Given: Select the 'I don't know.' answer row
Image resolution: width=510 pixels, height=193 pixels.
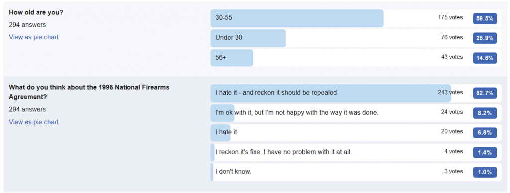Looking at the screenshot, I should (x=356, y=172).
